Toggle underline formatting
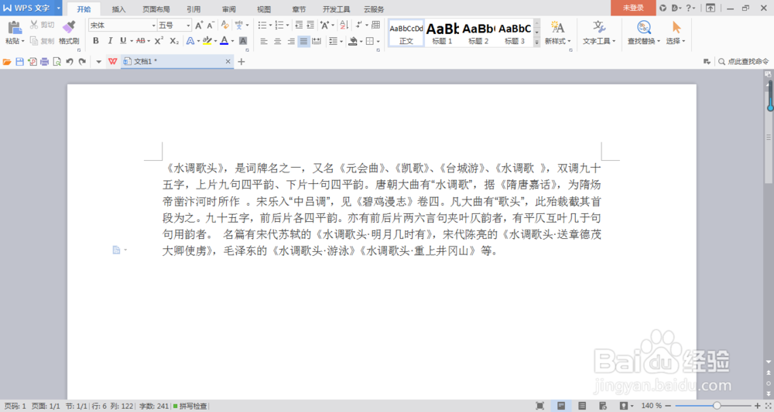Screen dimensions: 774x412 click(123, 41)
